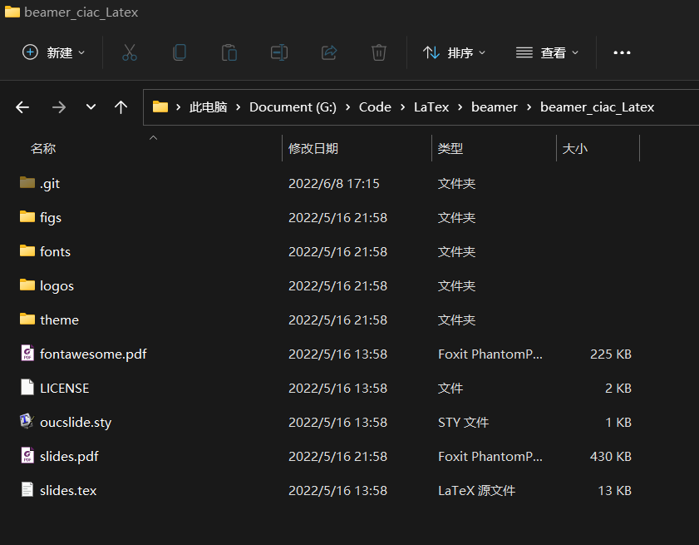Screen dimensions: 699x545
Task: Click the LaTex breadcrumb segment
Action: 431,107
